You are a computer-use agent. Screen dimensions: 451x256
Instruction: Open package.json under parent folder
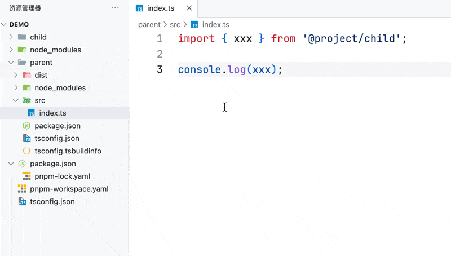(x=58, y=126)
